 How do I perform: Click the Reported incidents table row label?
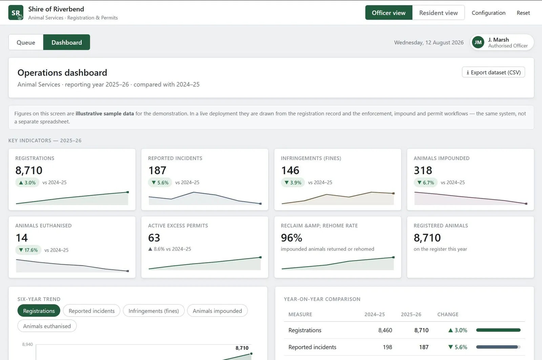(312, 347)
